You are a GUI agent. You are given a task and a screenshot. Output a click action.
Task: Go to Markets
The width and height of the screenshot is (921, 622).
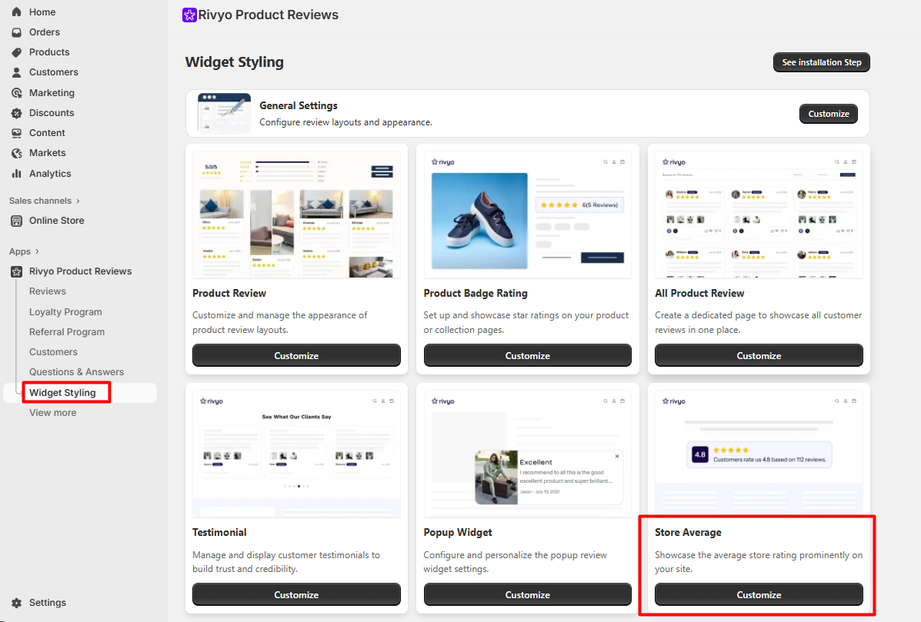48,153
